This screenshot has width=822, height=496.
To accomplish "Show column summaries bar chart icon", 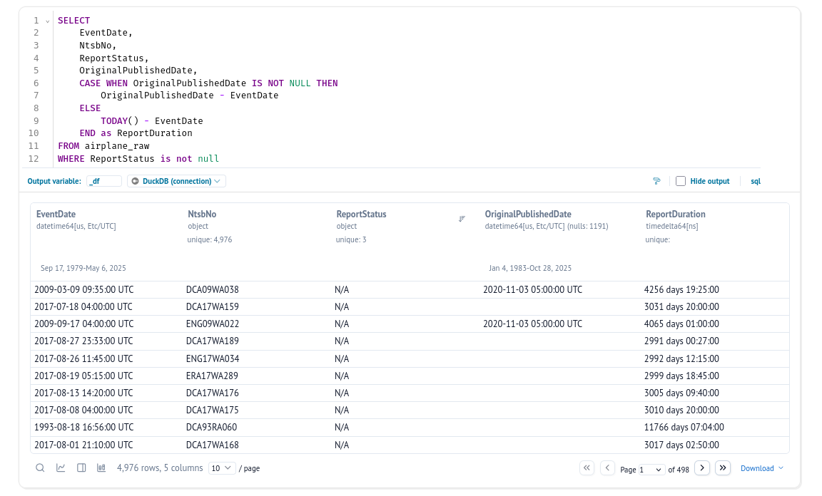I will tap(101, 468).
